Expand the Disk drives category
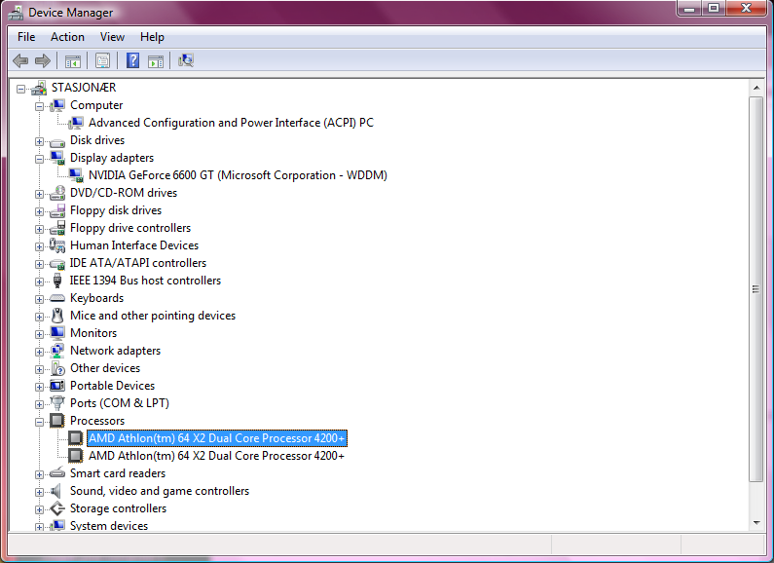This screenshot has height=563, width=774. (39, 142)
